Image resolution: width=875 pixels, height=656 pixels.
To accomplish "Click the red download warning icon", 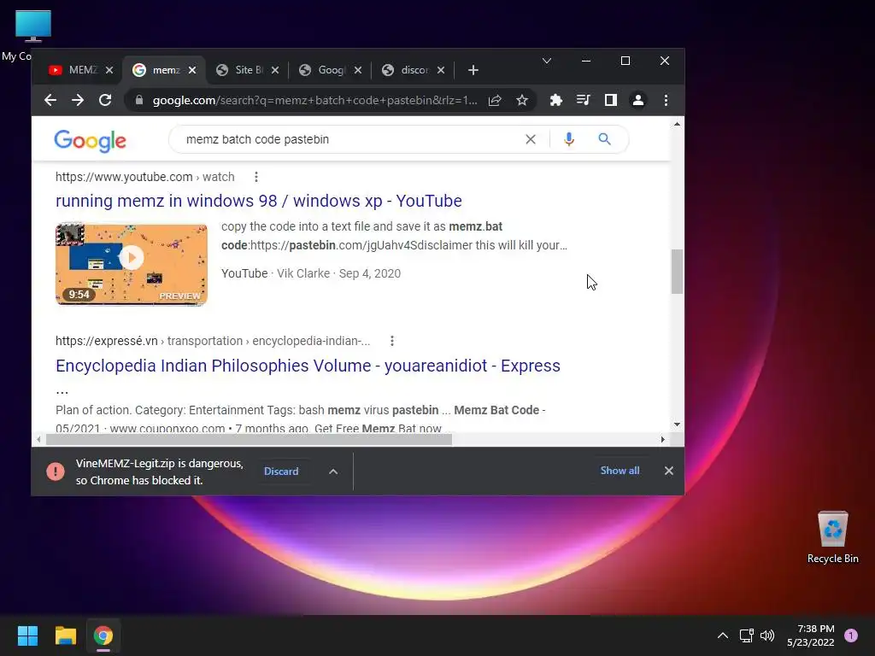I will [x=56, y=471].
